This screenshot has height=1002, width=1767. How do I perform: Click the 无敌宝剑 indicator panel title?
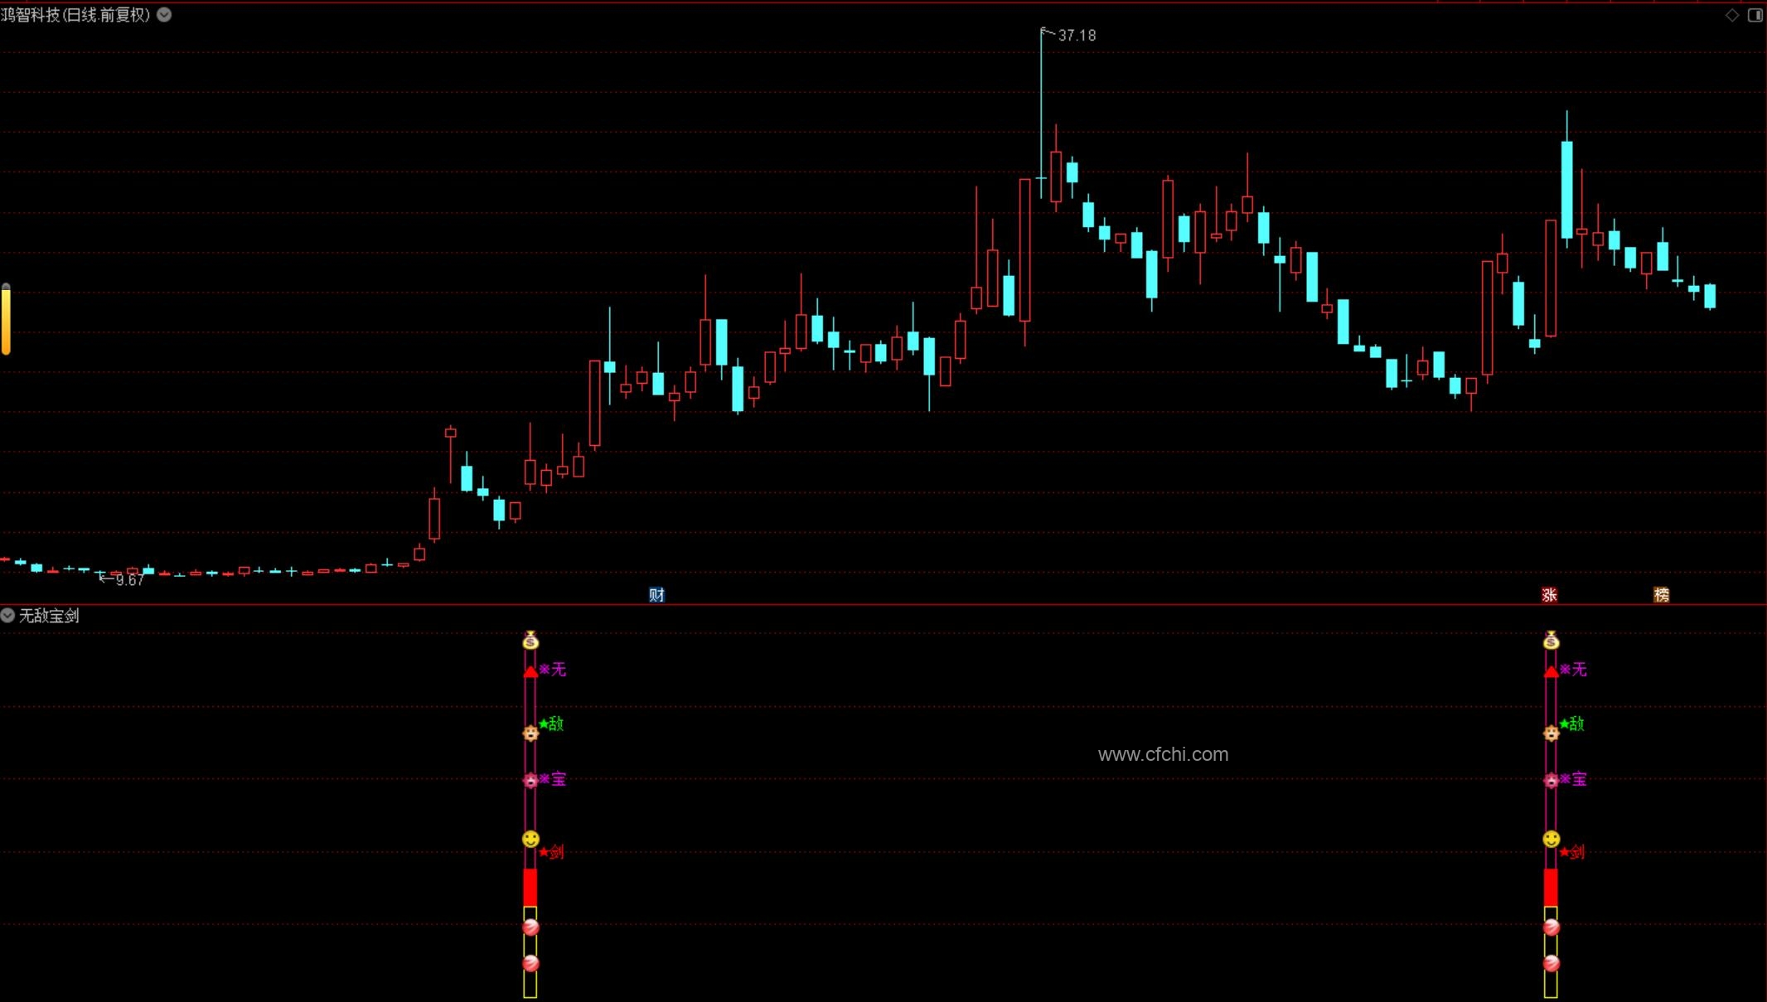click(x=49, y=616)
